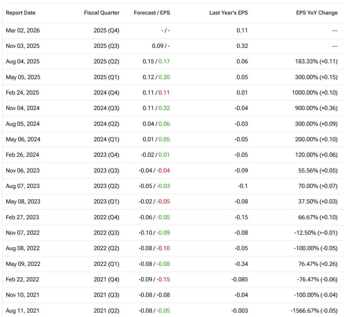Click the -0.05 / -0.03 forecast EPS cell
This screenshot has width=344, height=317.
(154, 186)
